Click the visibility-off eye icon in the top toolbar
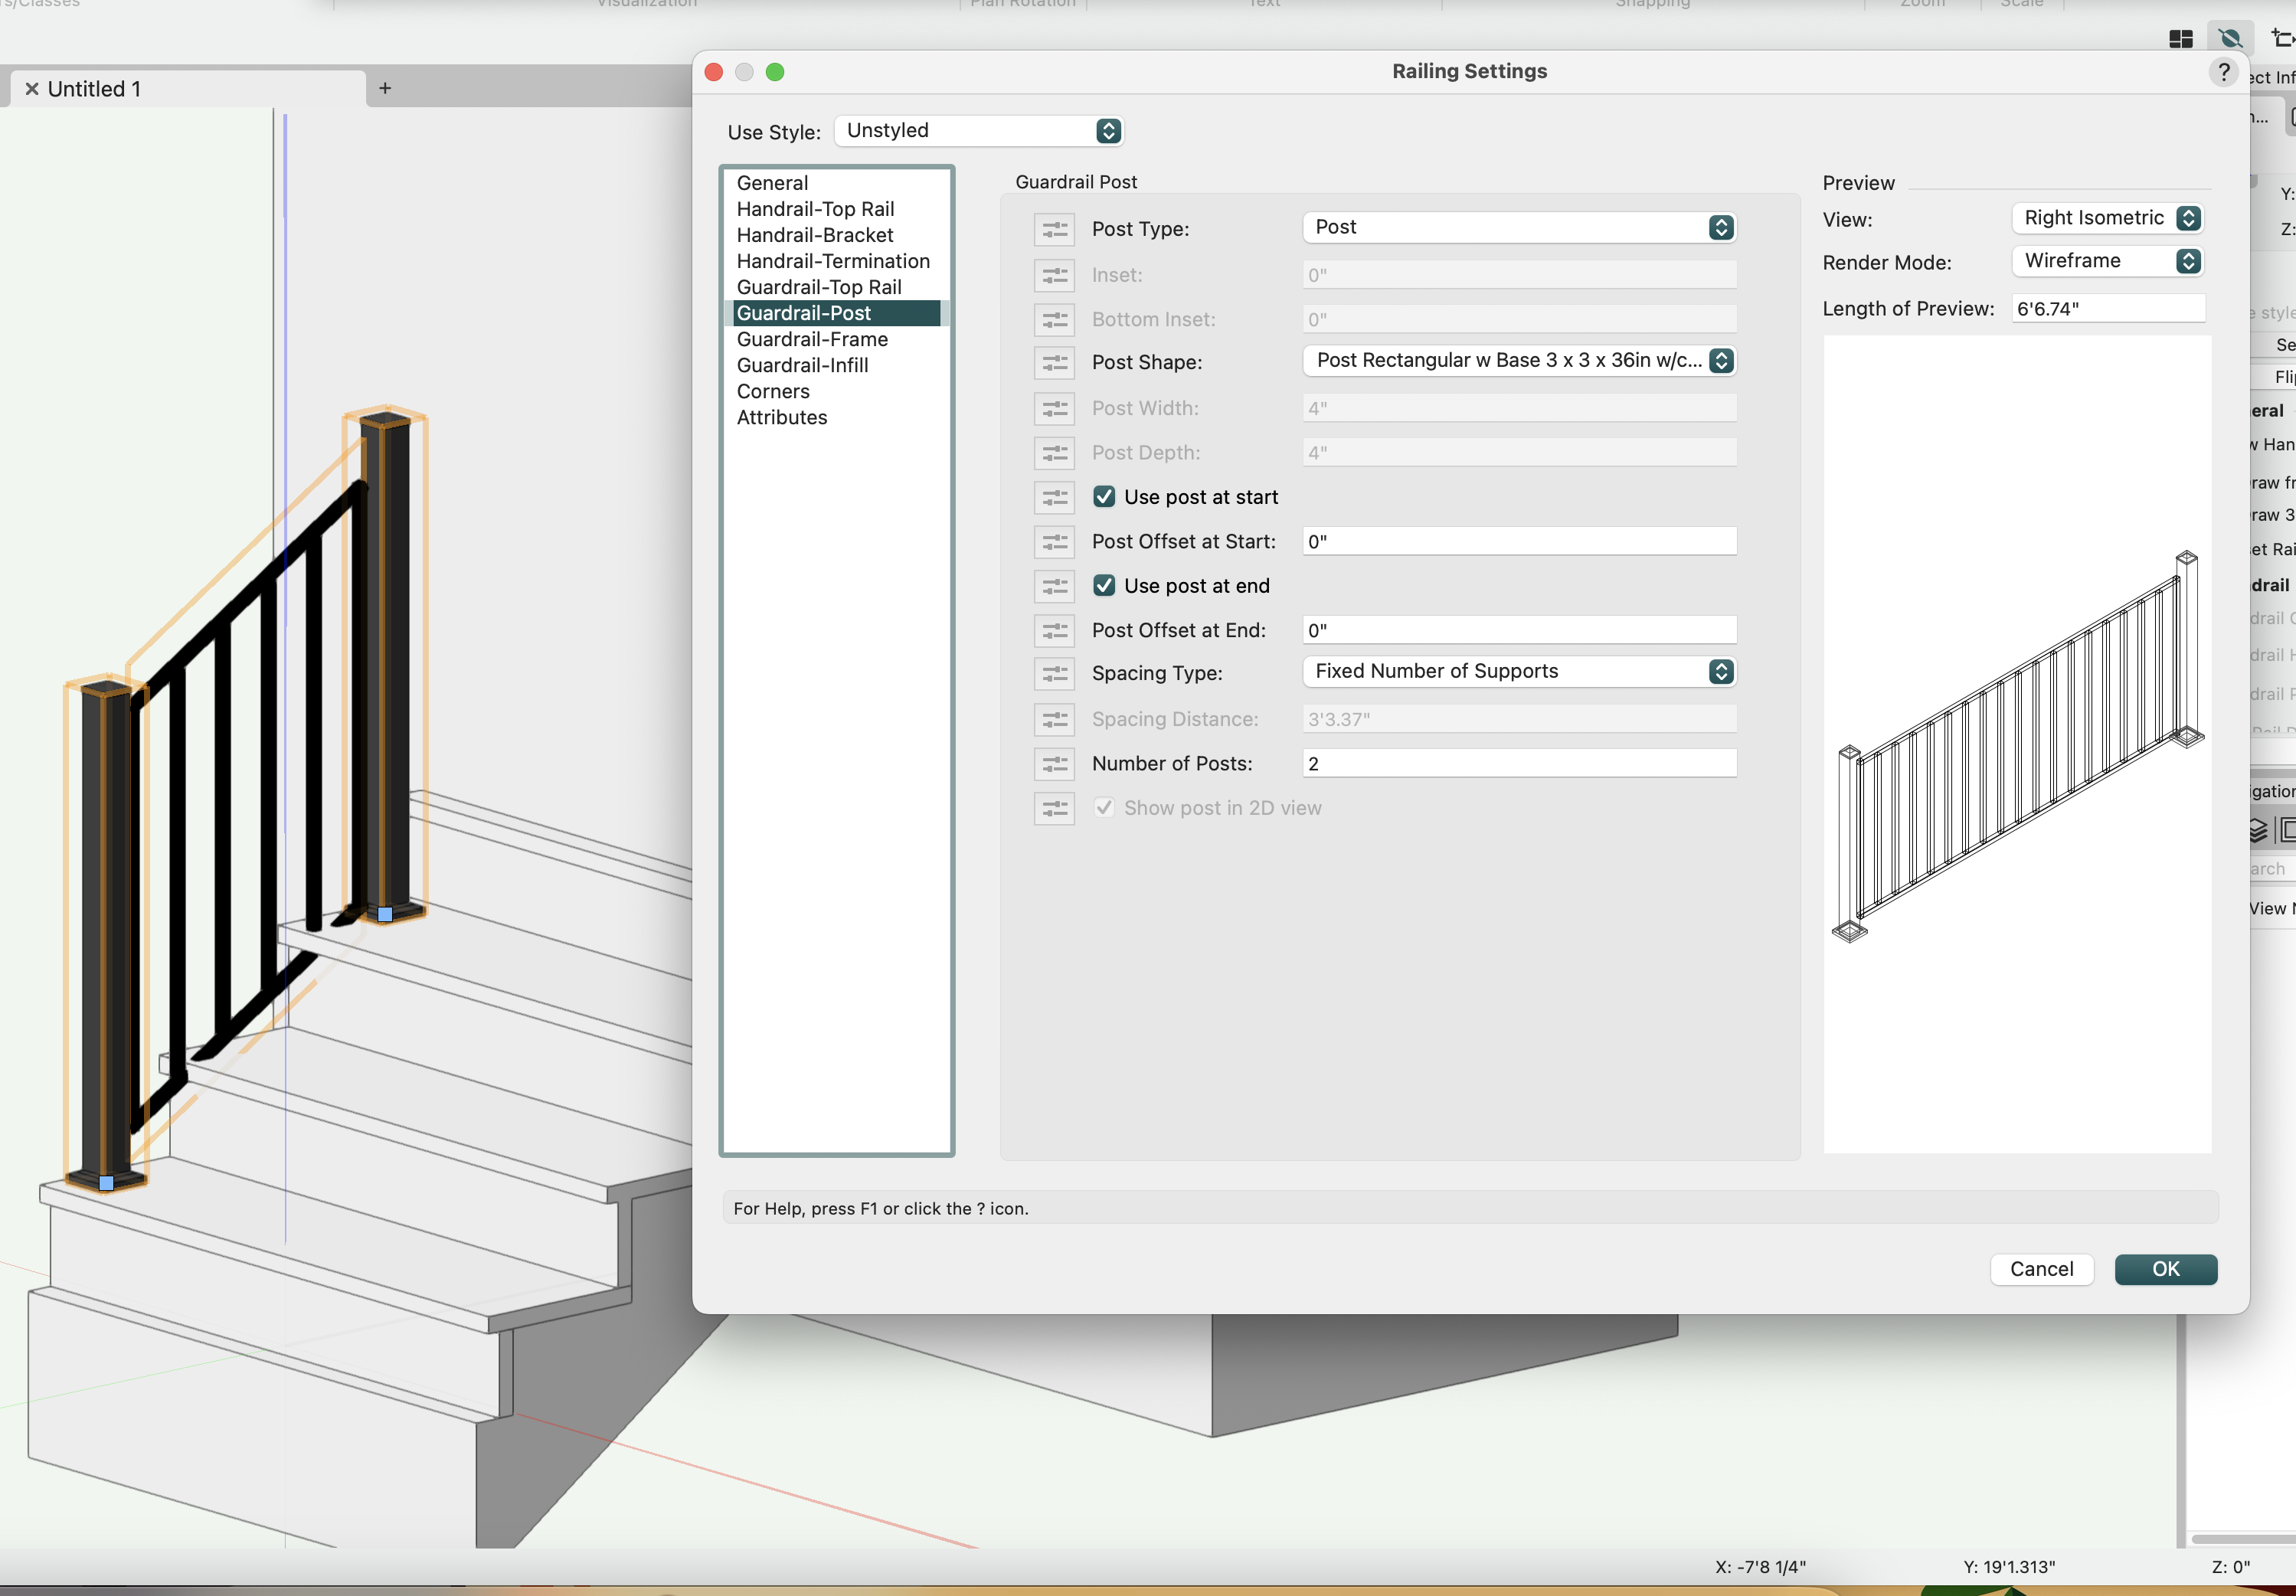Viewport: 2296px width, 1596px height. click(2229, 38)
